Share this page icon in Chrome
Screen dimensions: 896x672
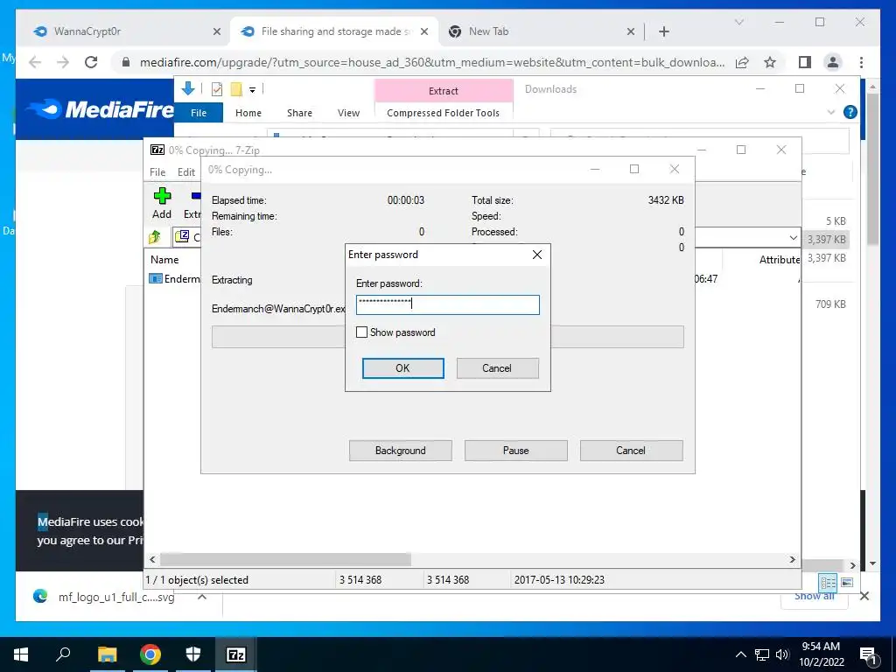tap(742, 62)
